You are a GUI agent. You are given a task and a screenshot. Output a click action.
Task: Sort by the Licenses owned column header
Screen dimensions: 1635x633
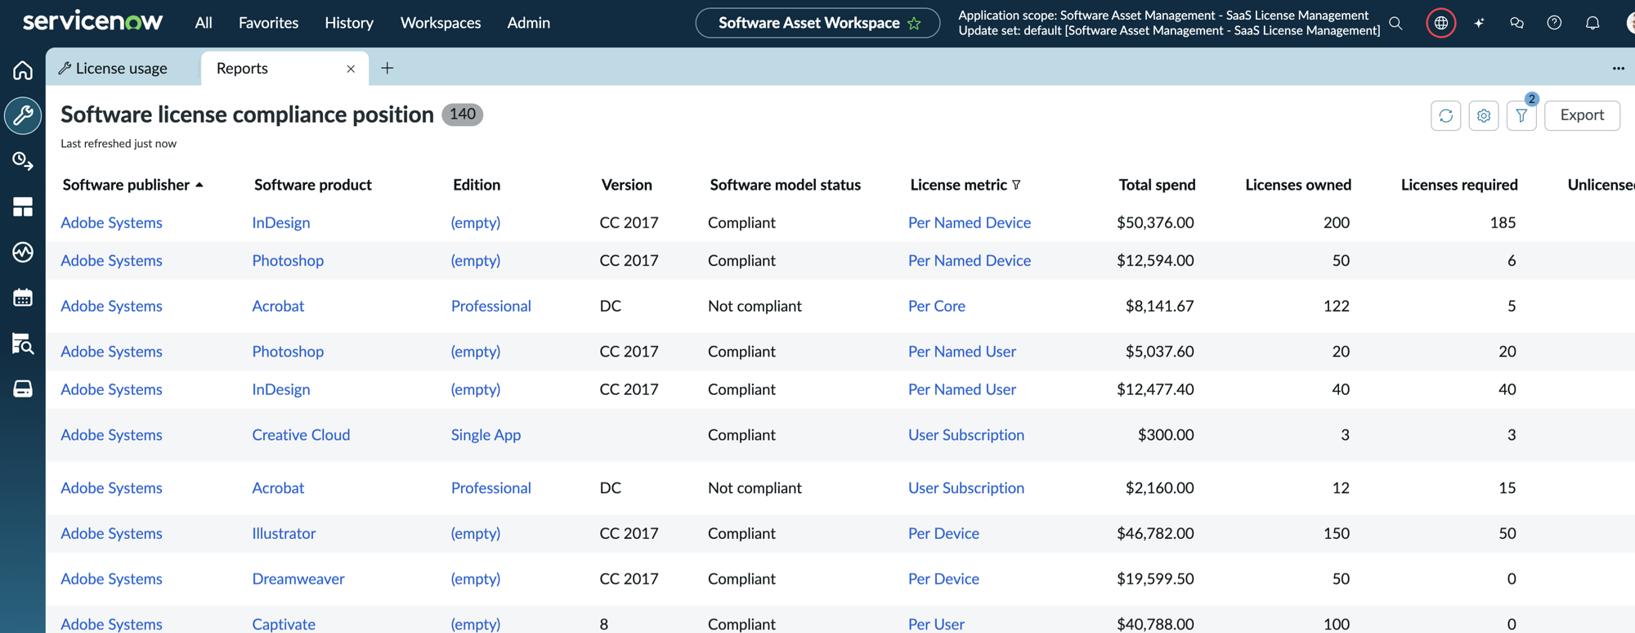coord(1298,185)
